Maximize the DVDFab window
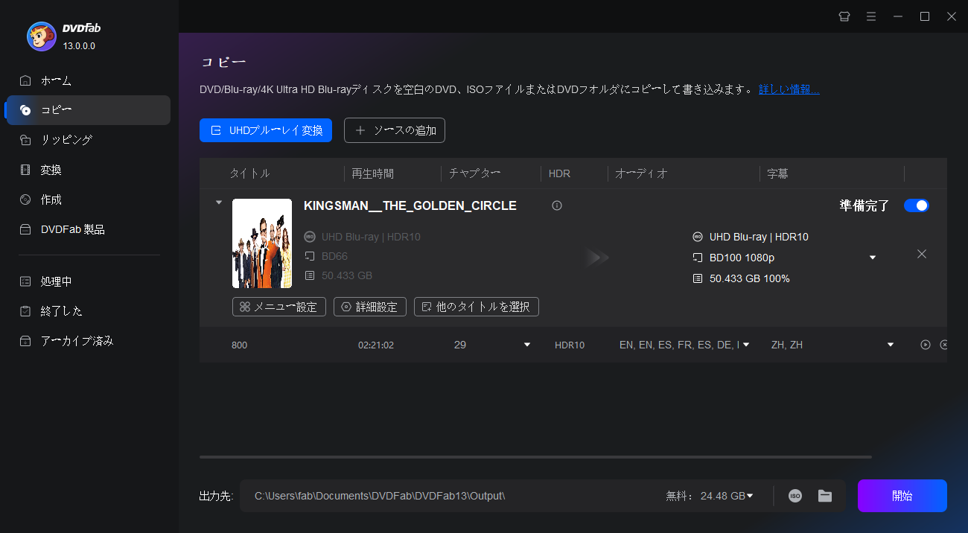The height and width of the screenshot is (533, 968). [925, 16]
